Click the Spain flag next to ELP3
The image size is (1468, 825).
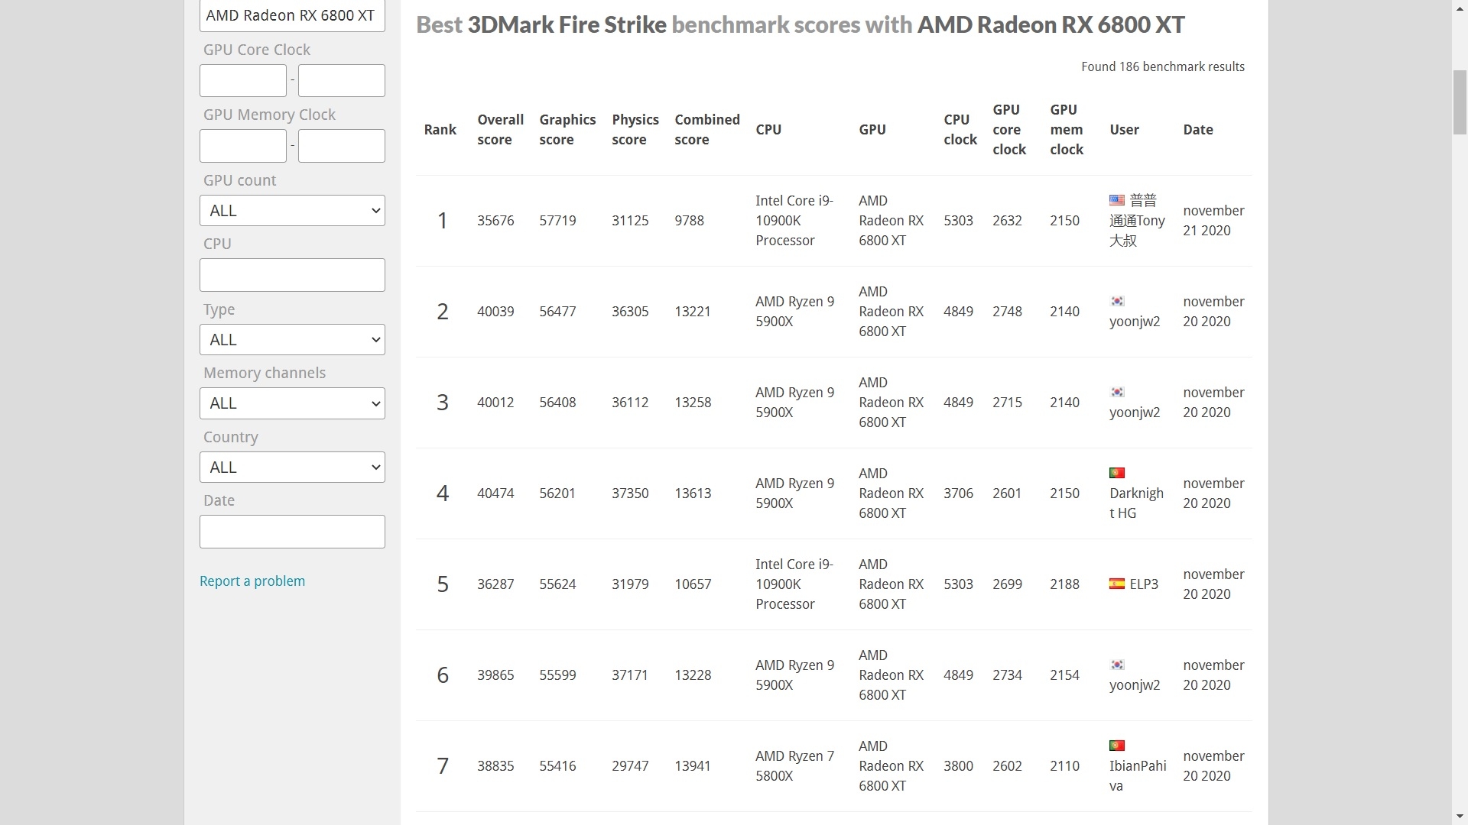[x=1117, y=584]
